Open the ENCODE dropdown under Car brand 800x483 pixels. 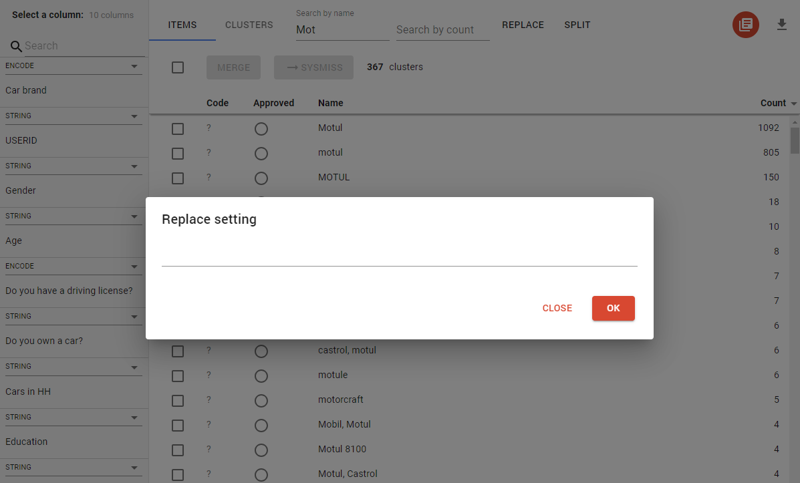[134, 65]
